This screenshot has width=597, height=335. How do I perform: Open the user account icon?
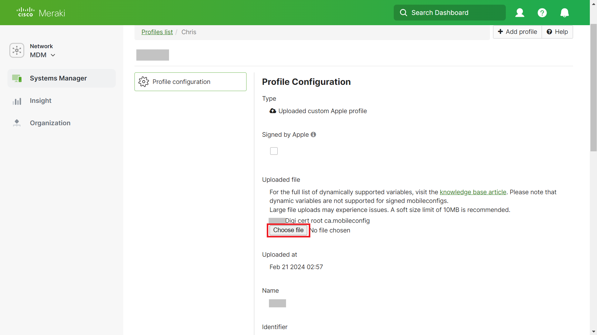[520, 12]
